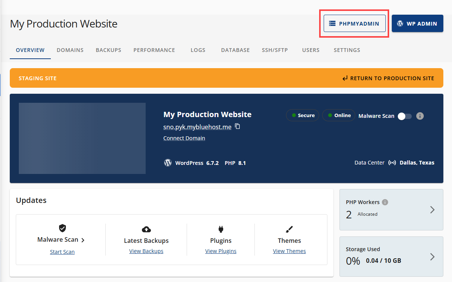Screen dimensions: 452x282
Task: Click the data center signal icon by Dallas
Action: tap(392, 163)
